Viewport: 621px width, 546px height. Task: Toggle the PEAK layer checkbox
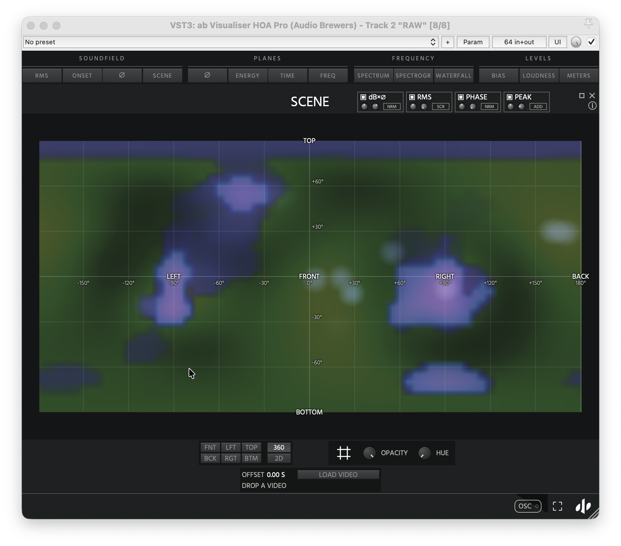[x=509, y=97]
